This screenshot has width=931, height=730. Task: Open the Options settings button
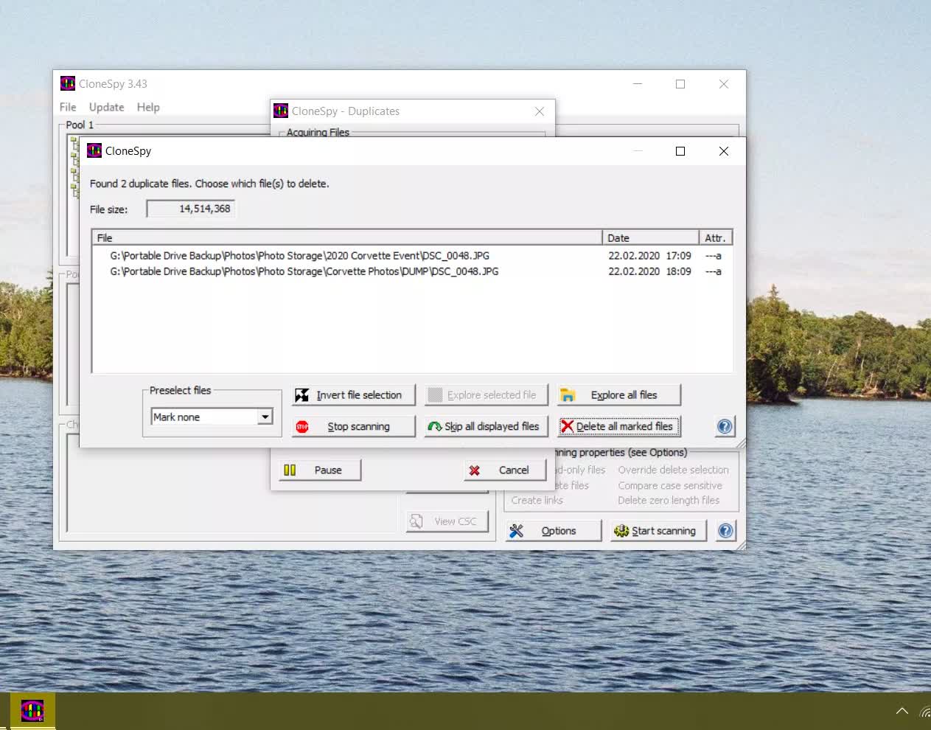tap(553, 531)
